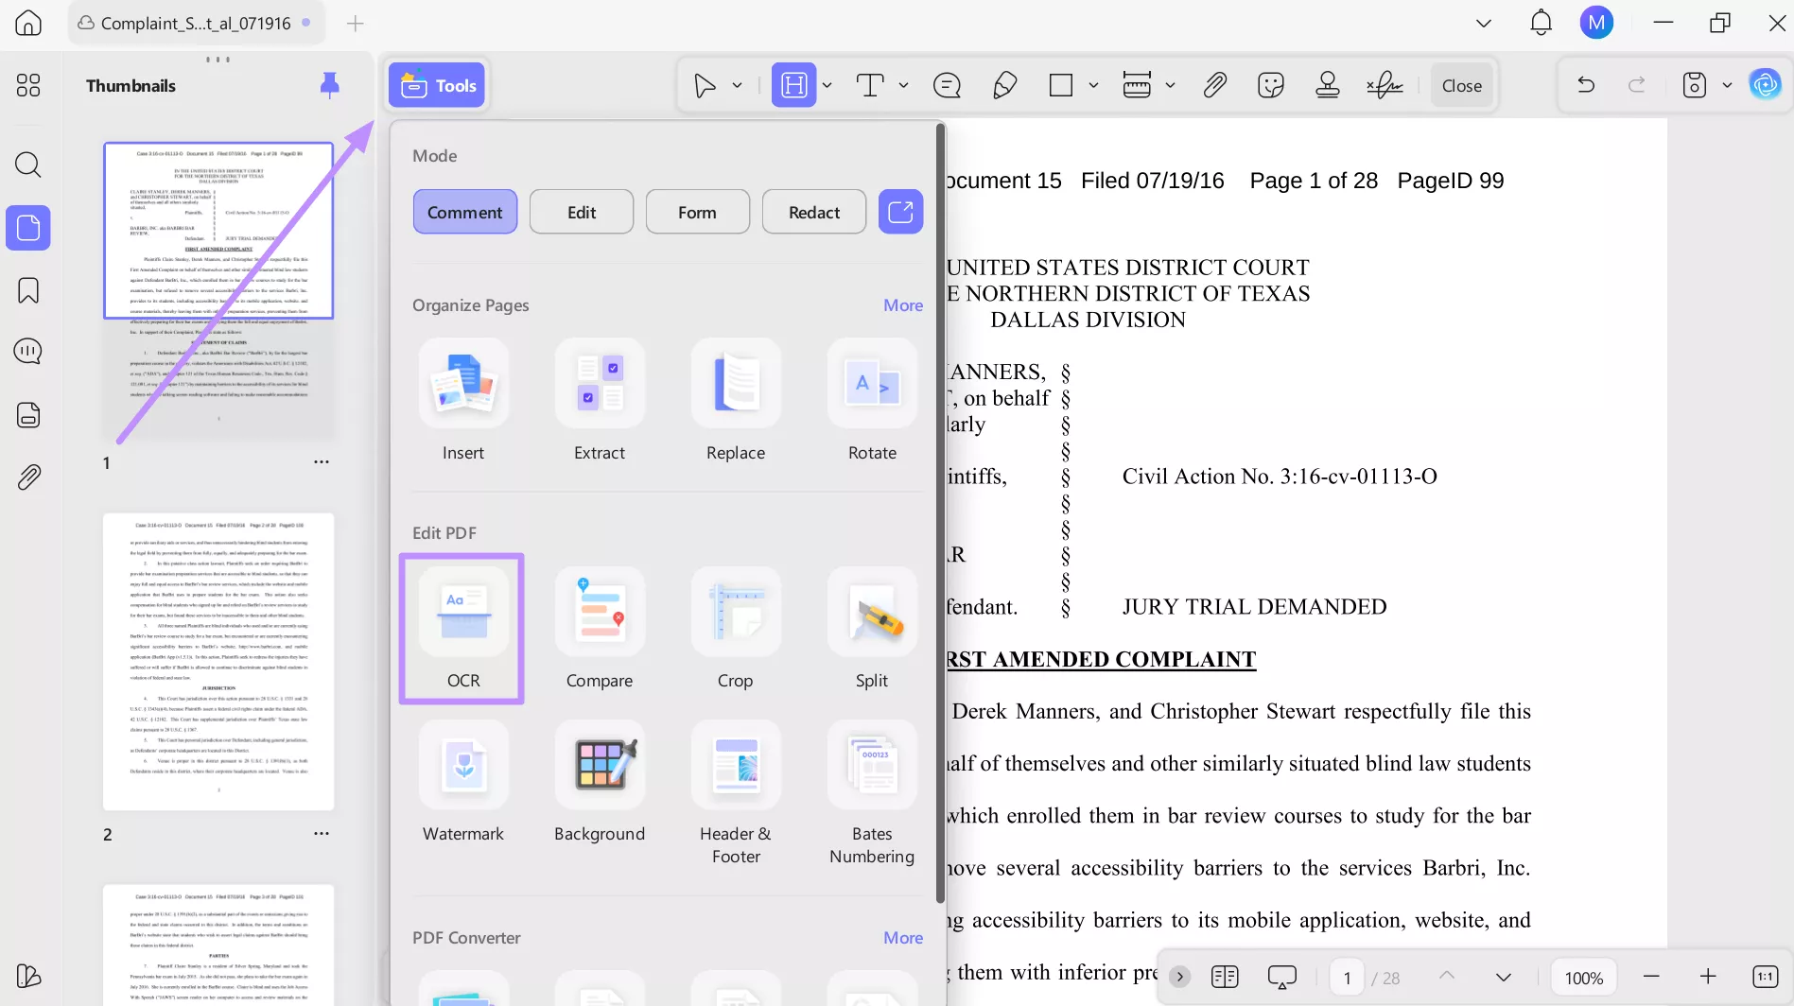Attach a file using the Attachment tool

tap(1214, 84)
